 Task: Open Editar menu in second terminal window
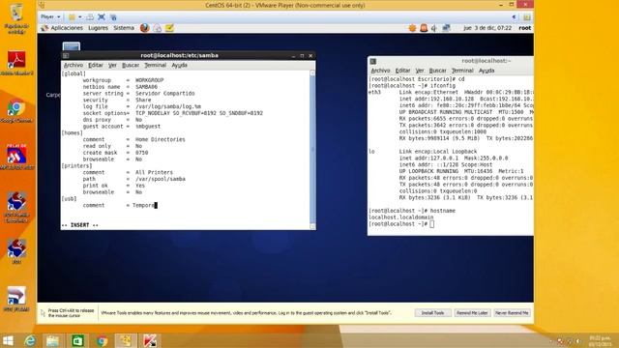point(402,71)
